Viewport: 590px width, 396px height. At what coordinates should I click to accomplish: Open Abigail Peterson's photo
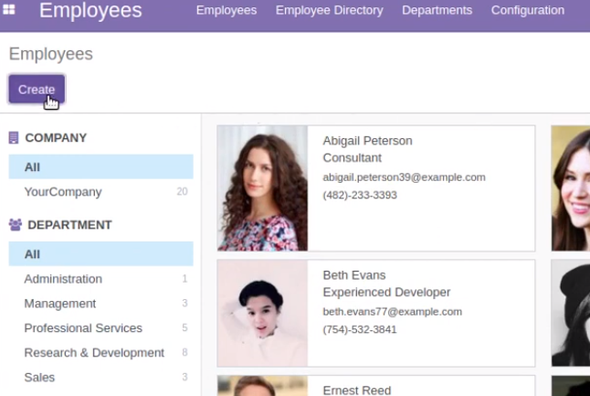(263, 188)
